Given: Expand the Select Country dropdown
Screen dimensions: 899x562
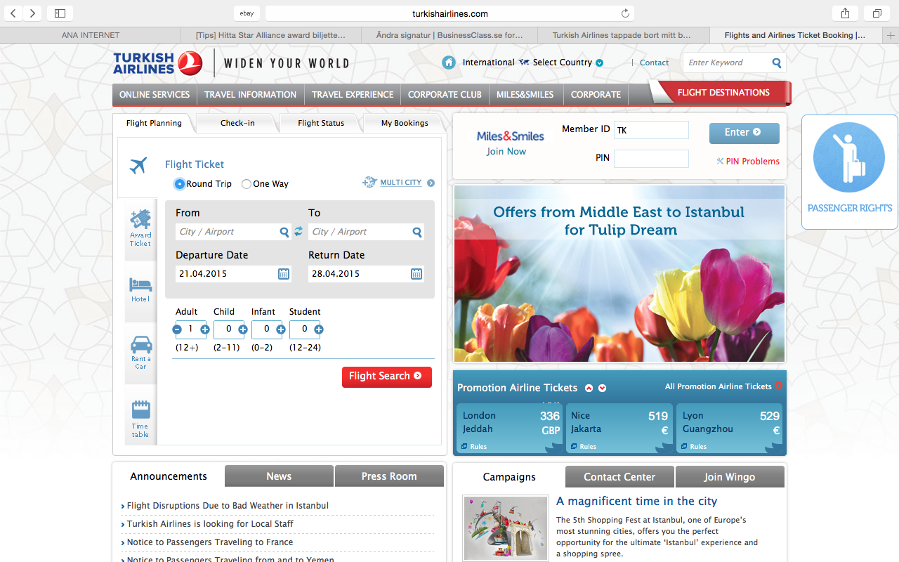Looking at the screenshot, I should [x=599, y=63].
